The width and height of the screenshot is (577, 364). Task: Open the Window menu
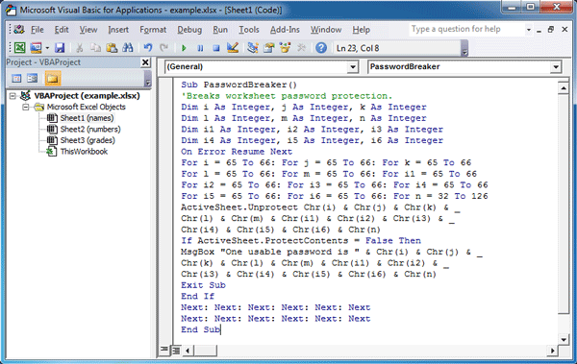[x=326, y=30]
